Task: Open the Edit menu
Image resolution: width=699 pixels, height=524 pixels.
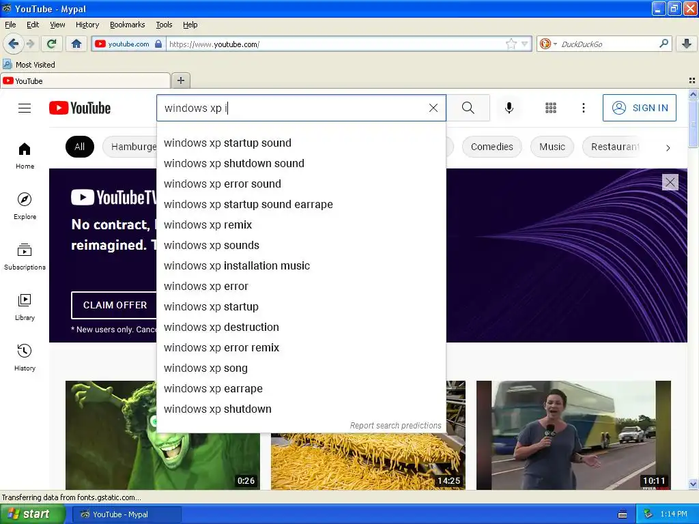Action: (33, 25)
